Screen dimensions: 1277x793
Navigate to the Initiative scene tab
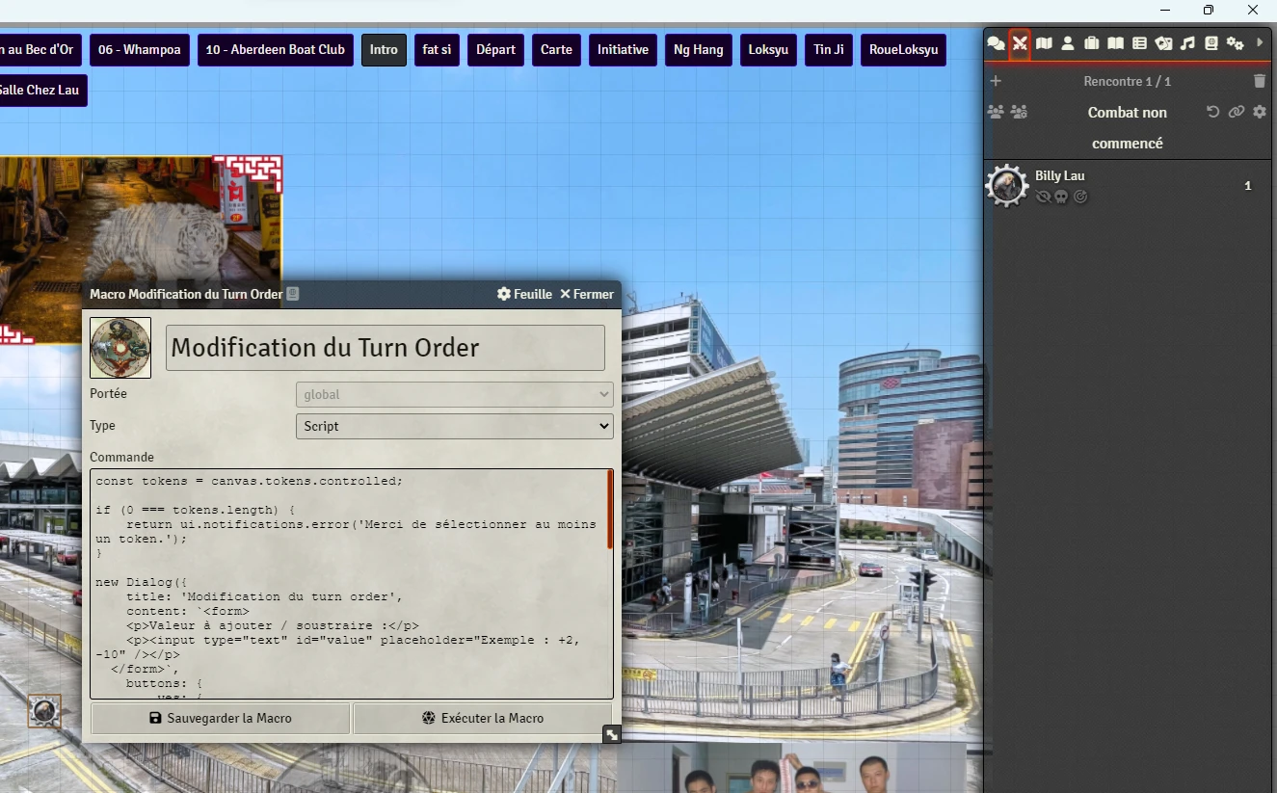[623, 50]
